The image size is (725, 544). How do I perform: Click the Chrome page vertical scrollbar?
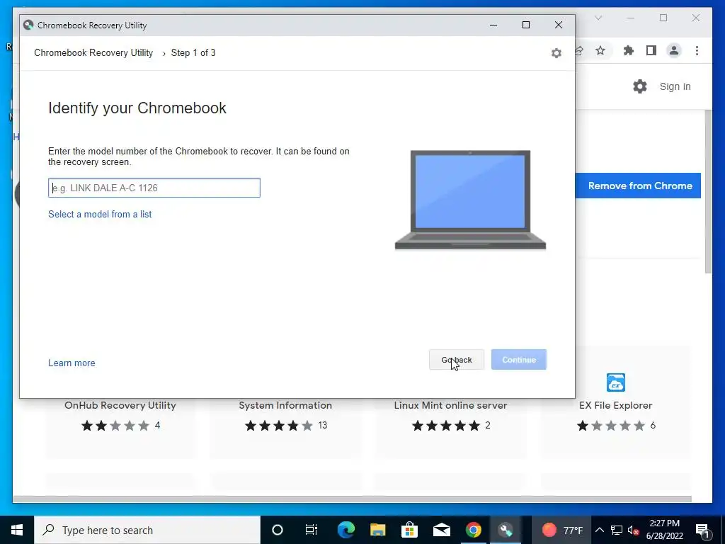[708, 192]
